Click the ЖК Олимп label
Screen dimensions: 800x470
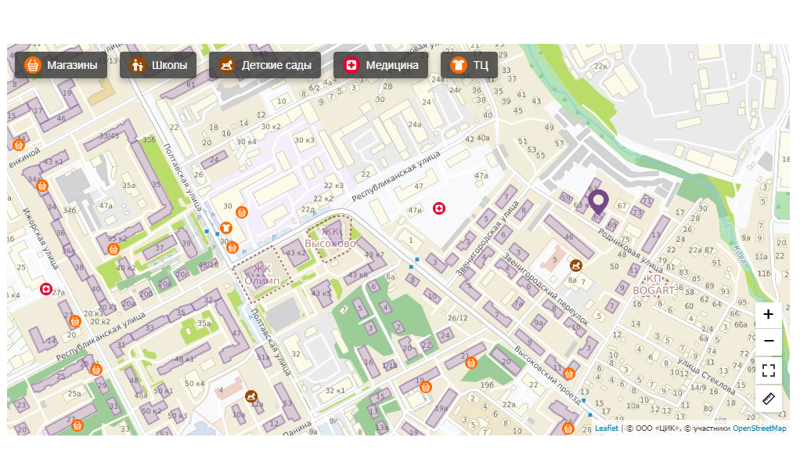(261, 274)
